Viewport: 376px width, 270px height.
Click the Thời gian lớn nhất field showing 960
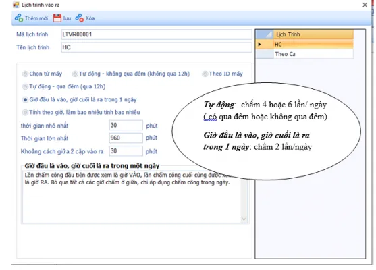tap(126, 138)
